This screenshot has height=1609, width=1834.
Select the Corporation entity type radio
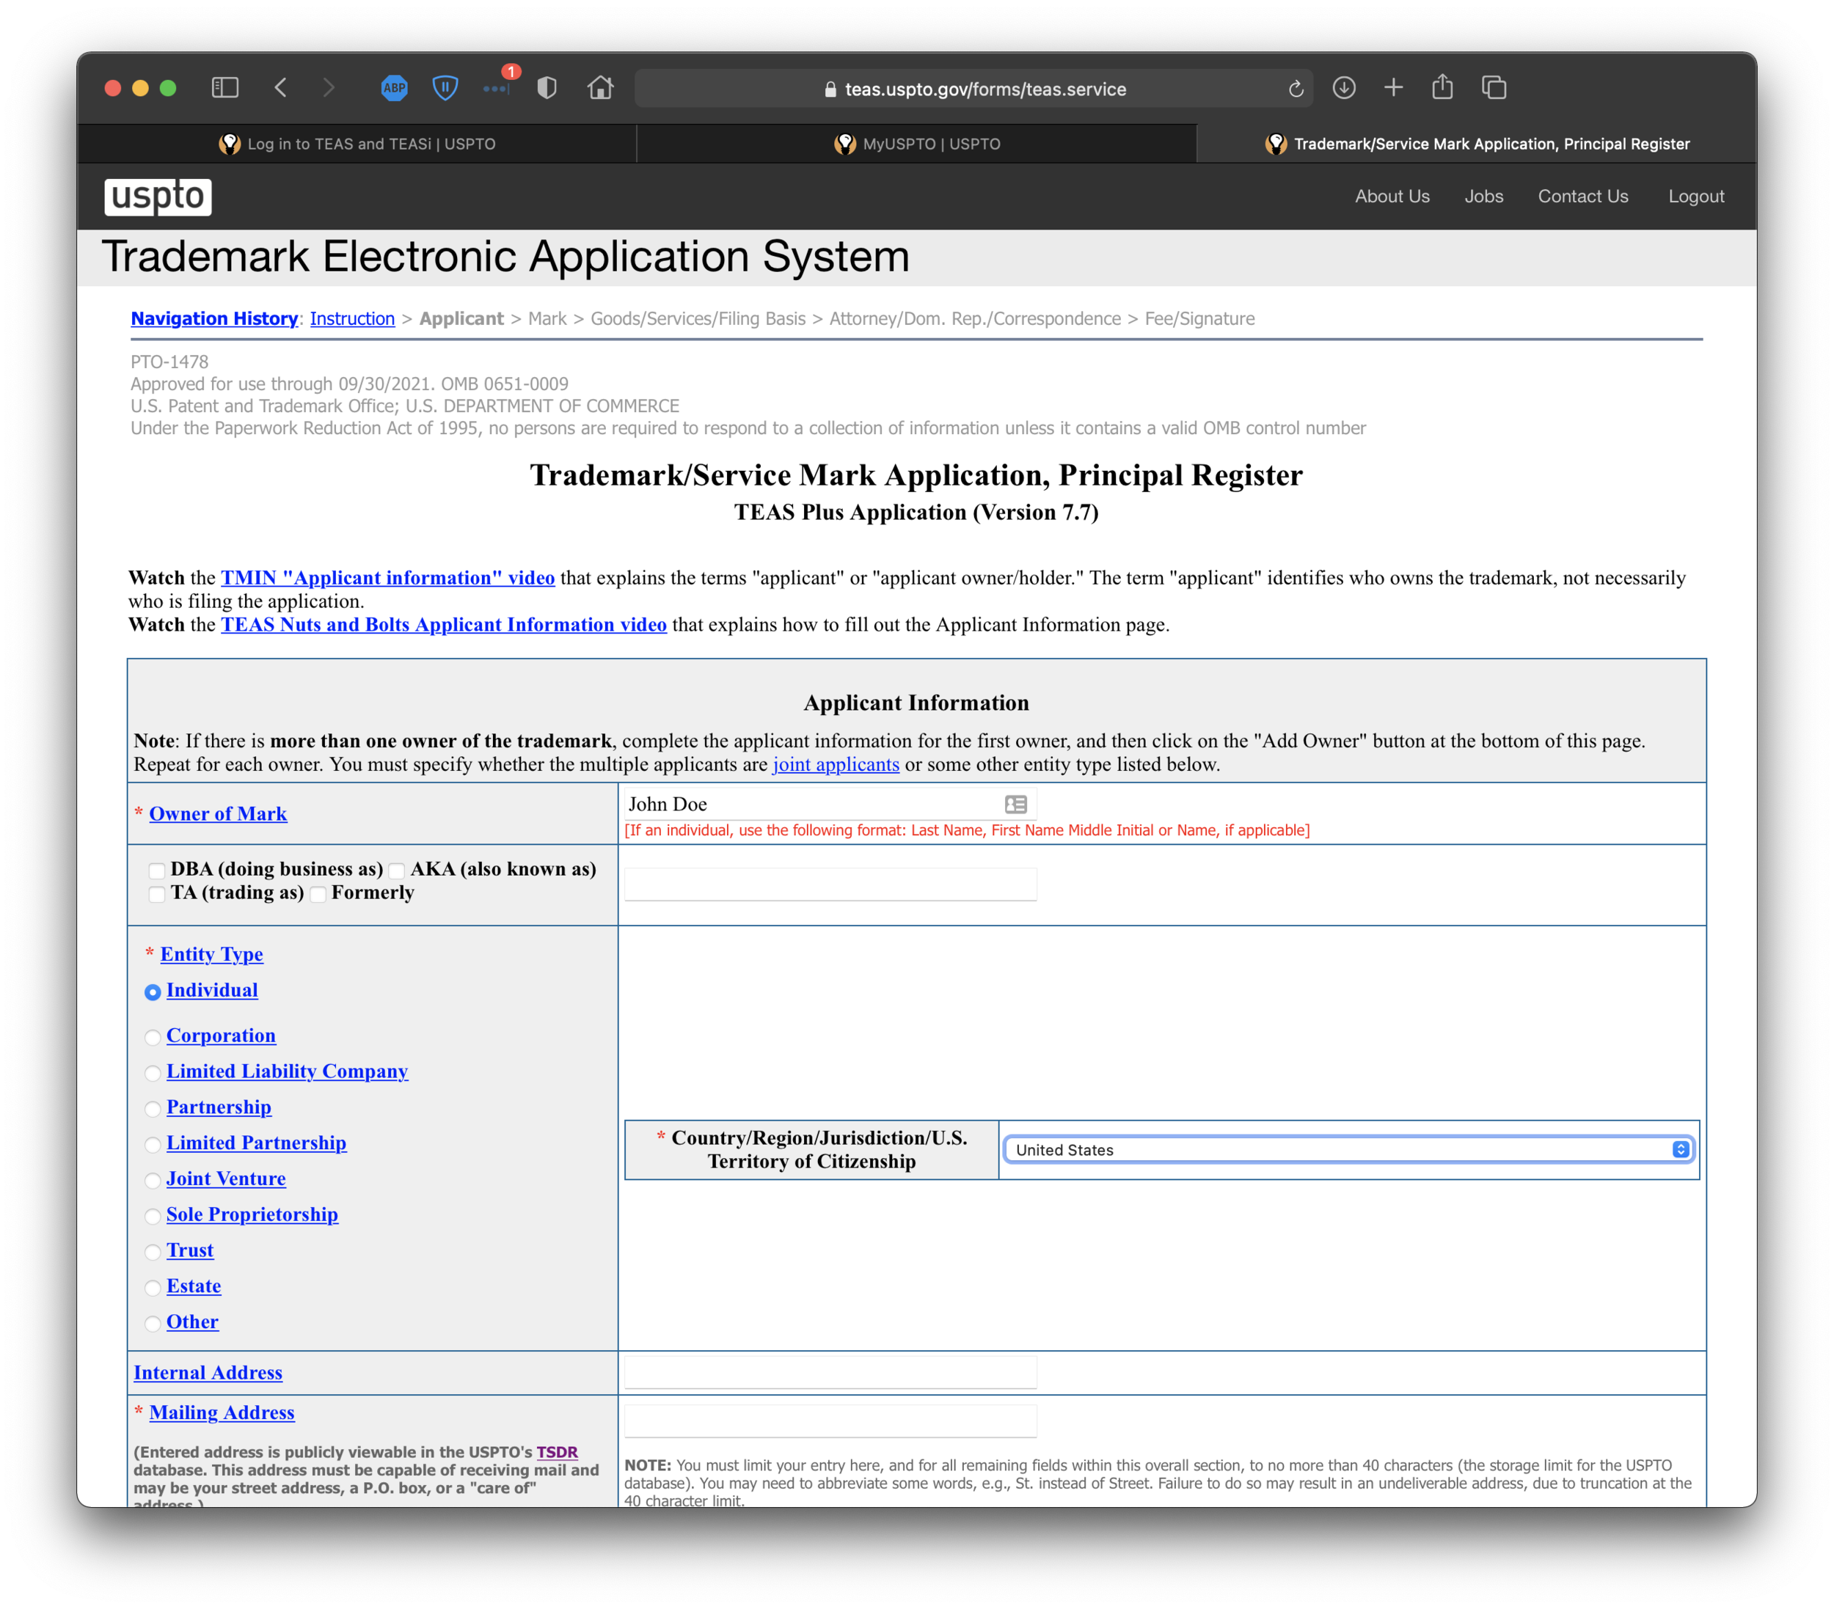pos(153,1037)
